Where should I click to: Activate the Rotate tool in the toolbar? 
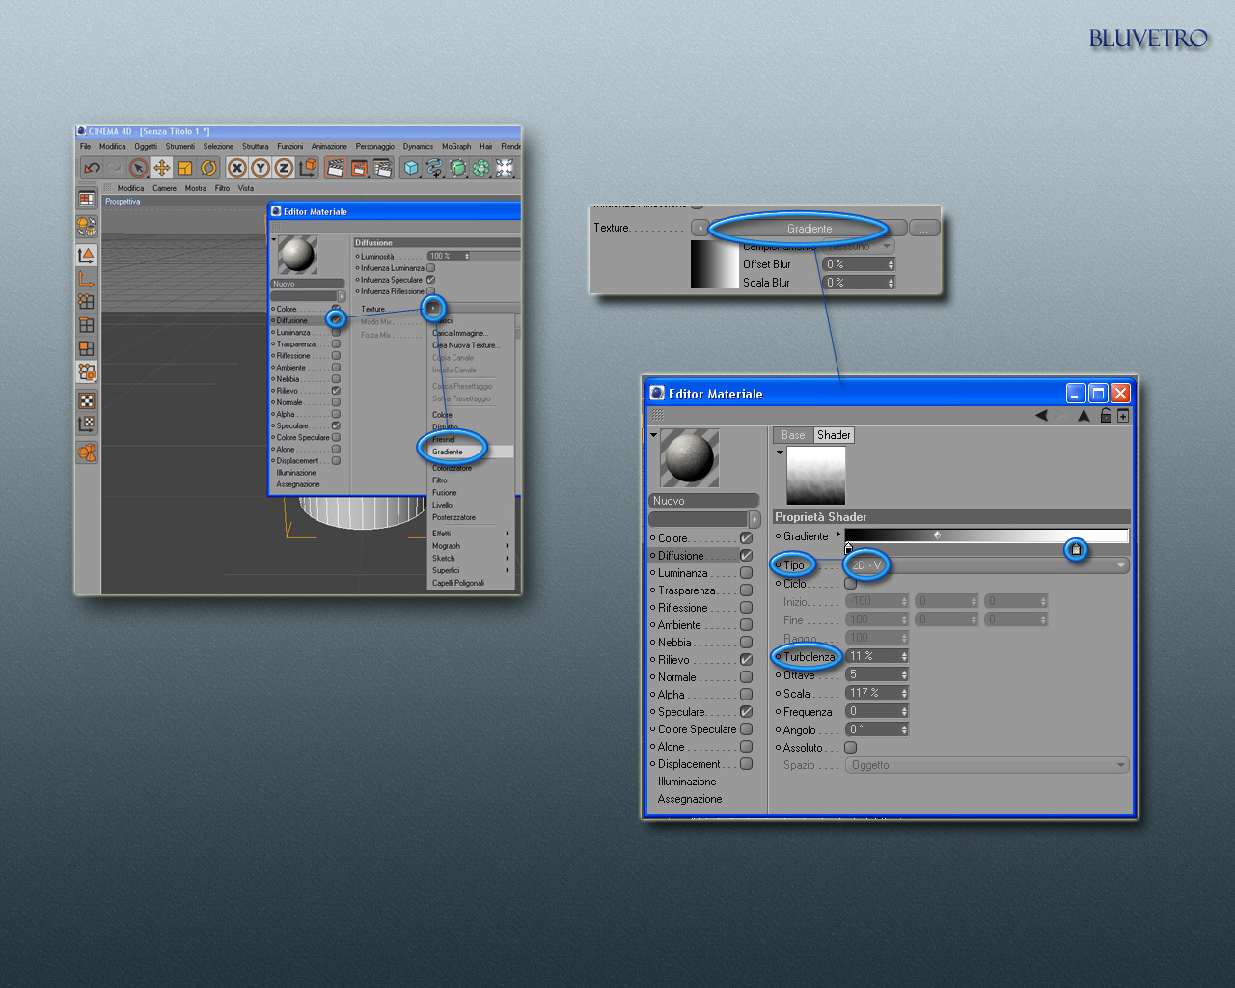pos(208,168)
